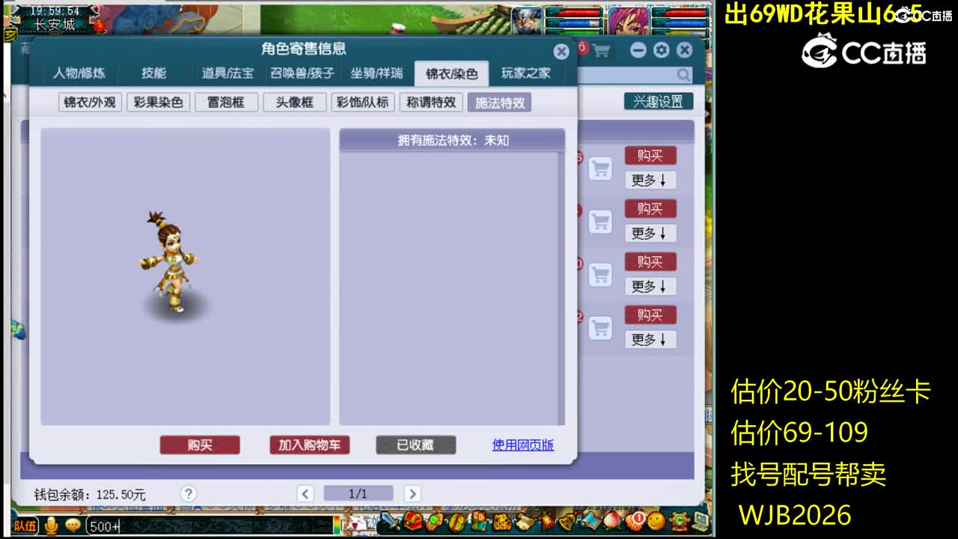Select 施法特效 sub-tab
Viewport: 958px width, 539px height.
pyautogui.click(x=500, y=103)
